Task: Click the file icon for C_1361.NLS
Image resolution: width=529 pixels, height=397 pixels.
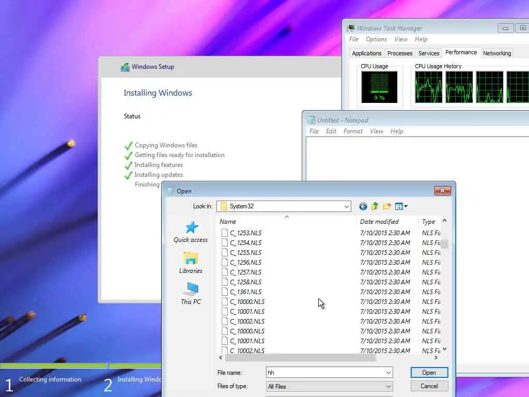Action: pyautogui.click(x=224, y=292)
